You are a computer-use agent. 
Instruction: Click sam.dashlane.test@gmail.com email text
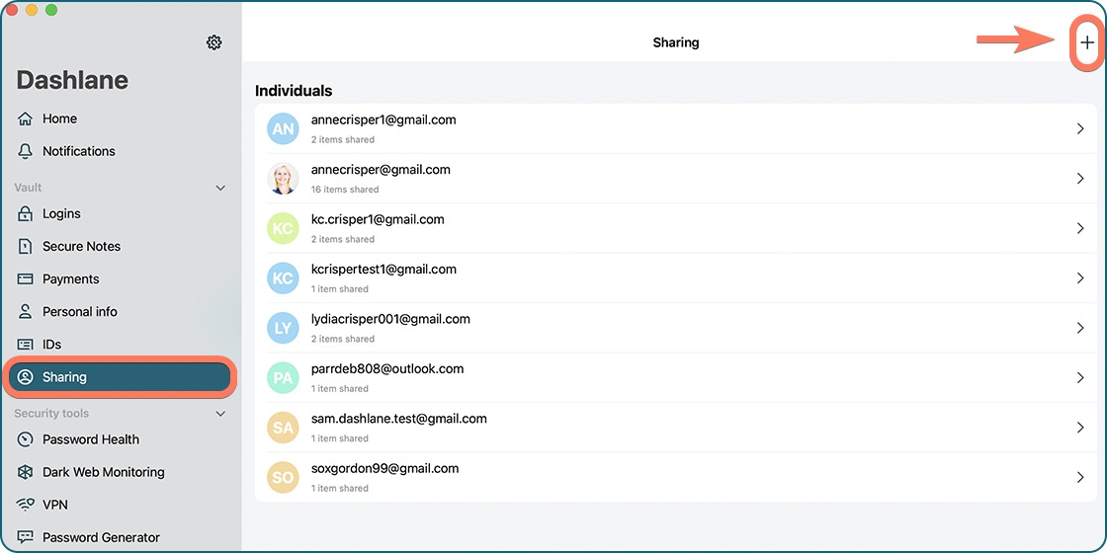399,419
